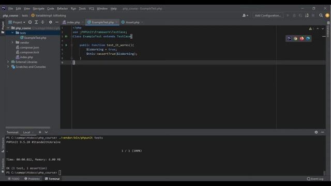Viewport: 331px width, 186px height.
Task: Expand External Libraries node
Action: tap(8, 62)
